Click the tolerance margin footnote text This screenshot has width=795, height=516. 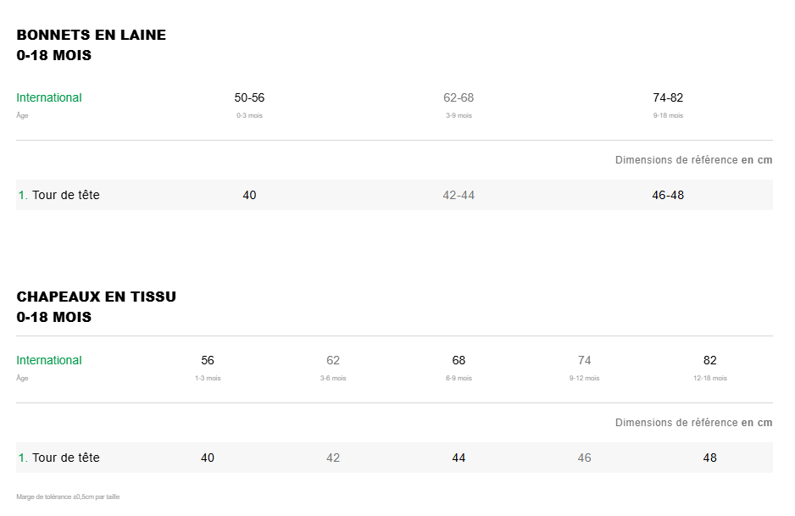click(68, 497)
